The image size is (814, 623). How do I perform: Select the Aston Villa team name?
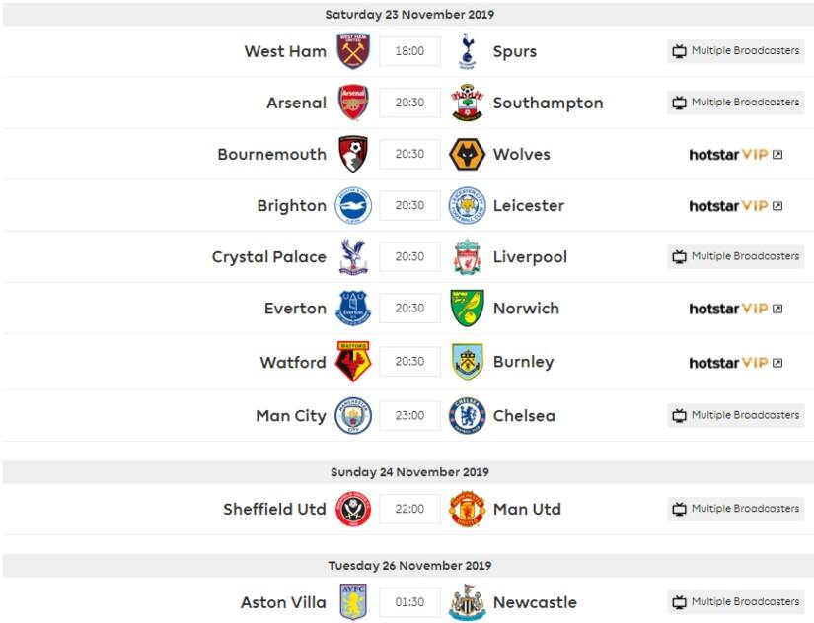coord(283,602)
